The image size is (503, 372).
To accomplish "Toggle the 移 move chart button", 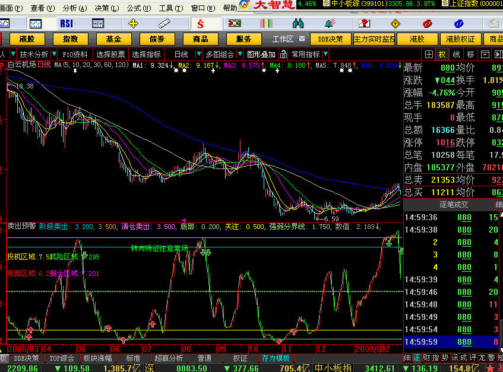I will point(470,54).
